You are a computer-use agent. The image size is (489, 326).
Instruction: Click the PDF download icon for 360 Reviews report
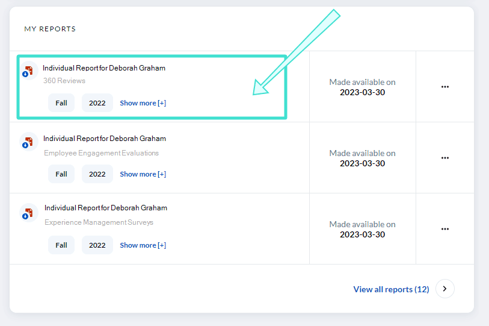point(28,71)
